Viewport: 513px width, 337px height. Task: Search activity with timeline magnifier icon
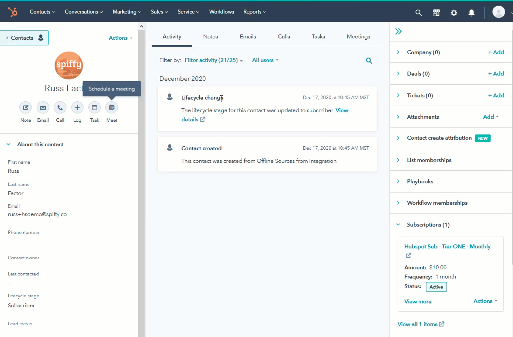click(x=369, y=61)
